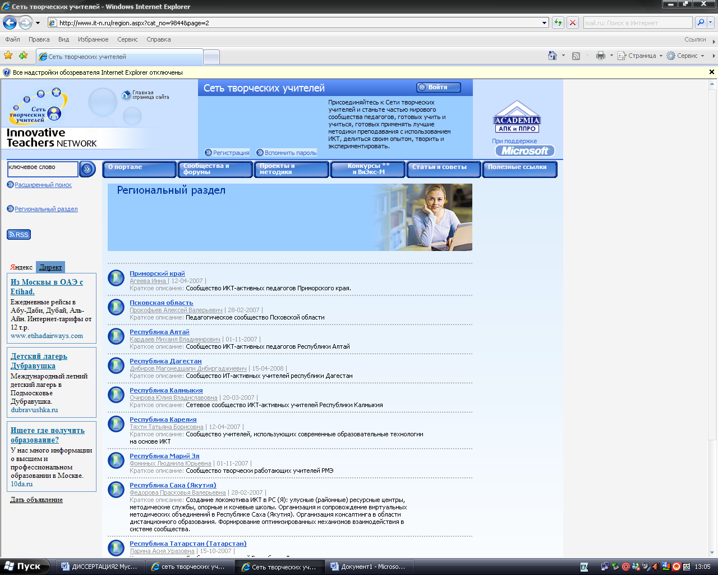718x575 pixels.
Task: Open Полезные ссылки navigation item
Action: [x=520, y=169]
